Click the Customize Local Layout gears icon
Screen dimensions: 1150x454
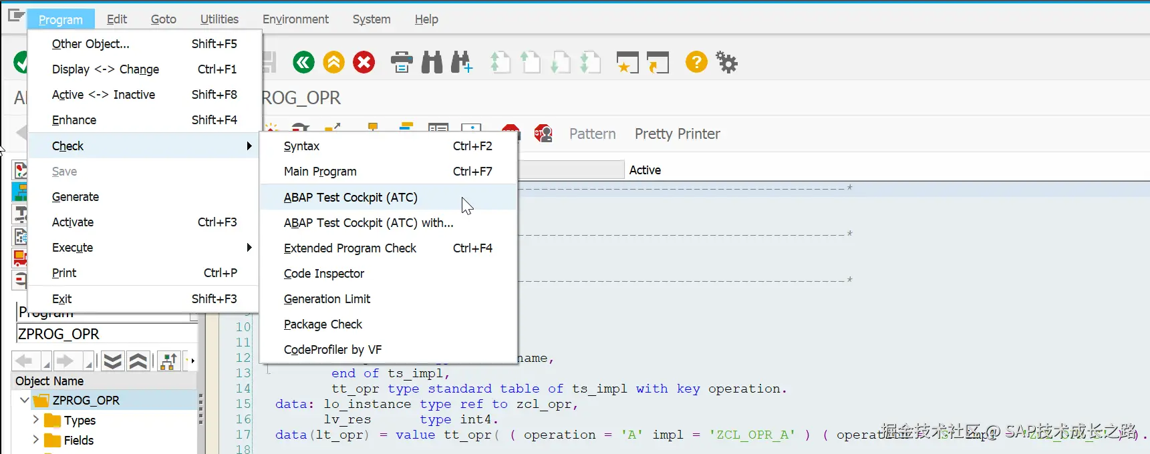coord(726,63)
